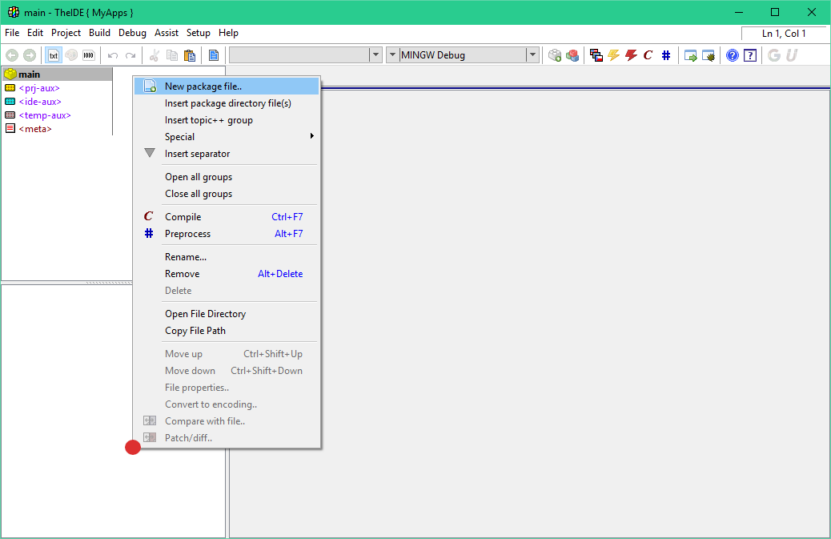Click the red lightning Rebuild all icon
This screenshot has width=831, height=539.
click(x=631, y=55)
